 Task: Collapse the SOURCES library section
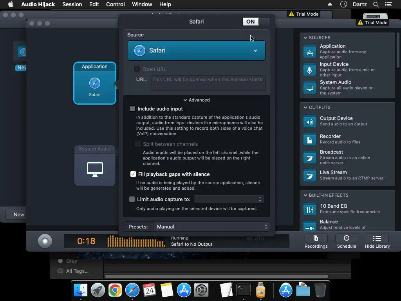click(x=305, y=38)
